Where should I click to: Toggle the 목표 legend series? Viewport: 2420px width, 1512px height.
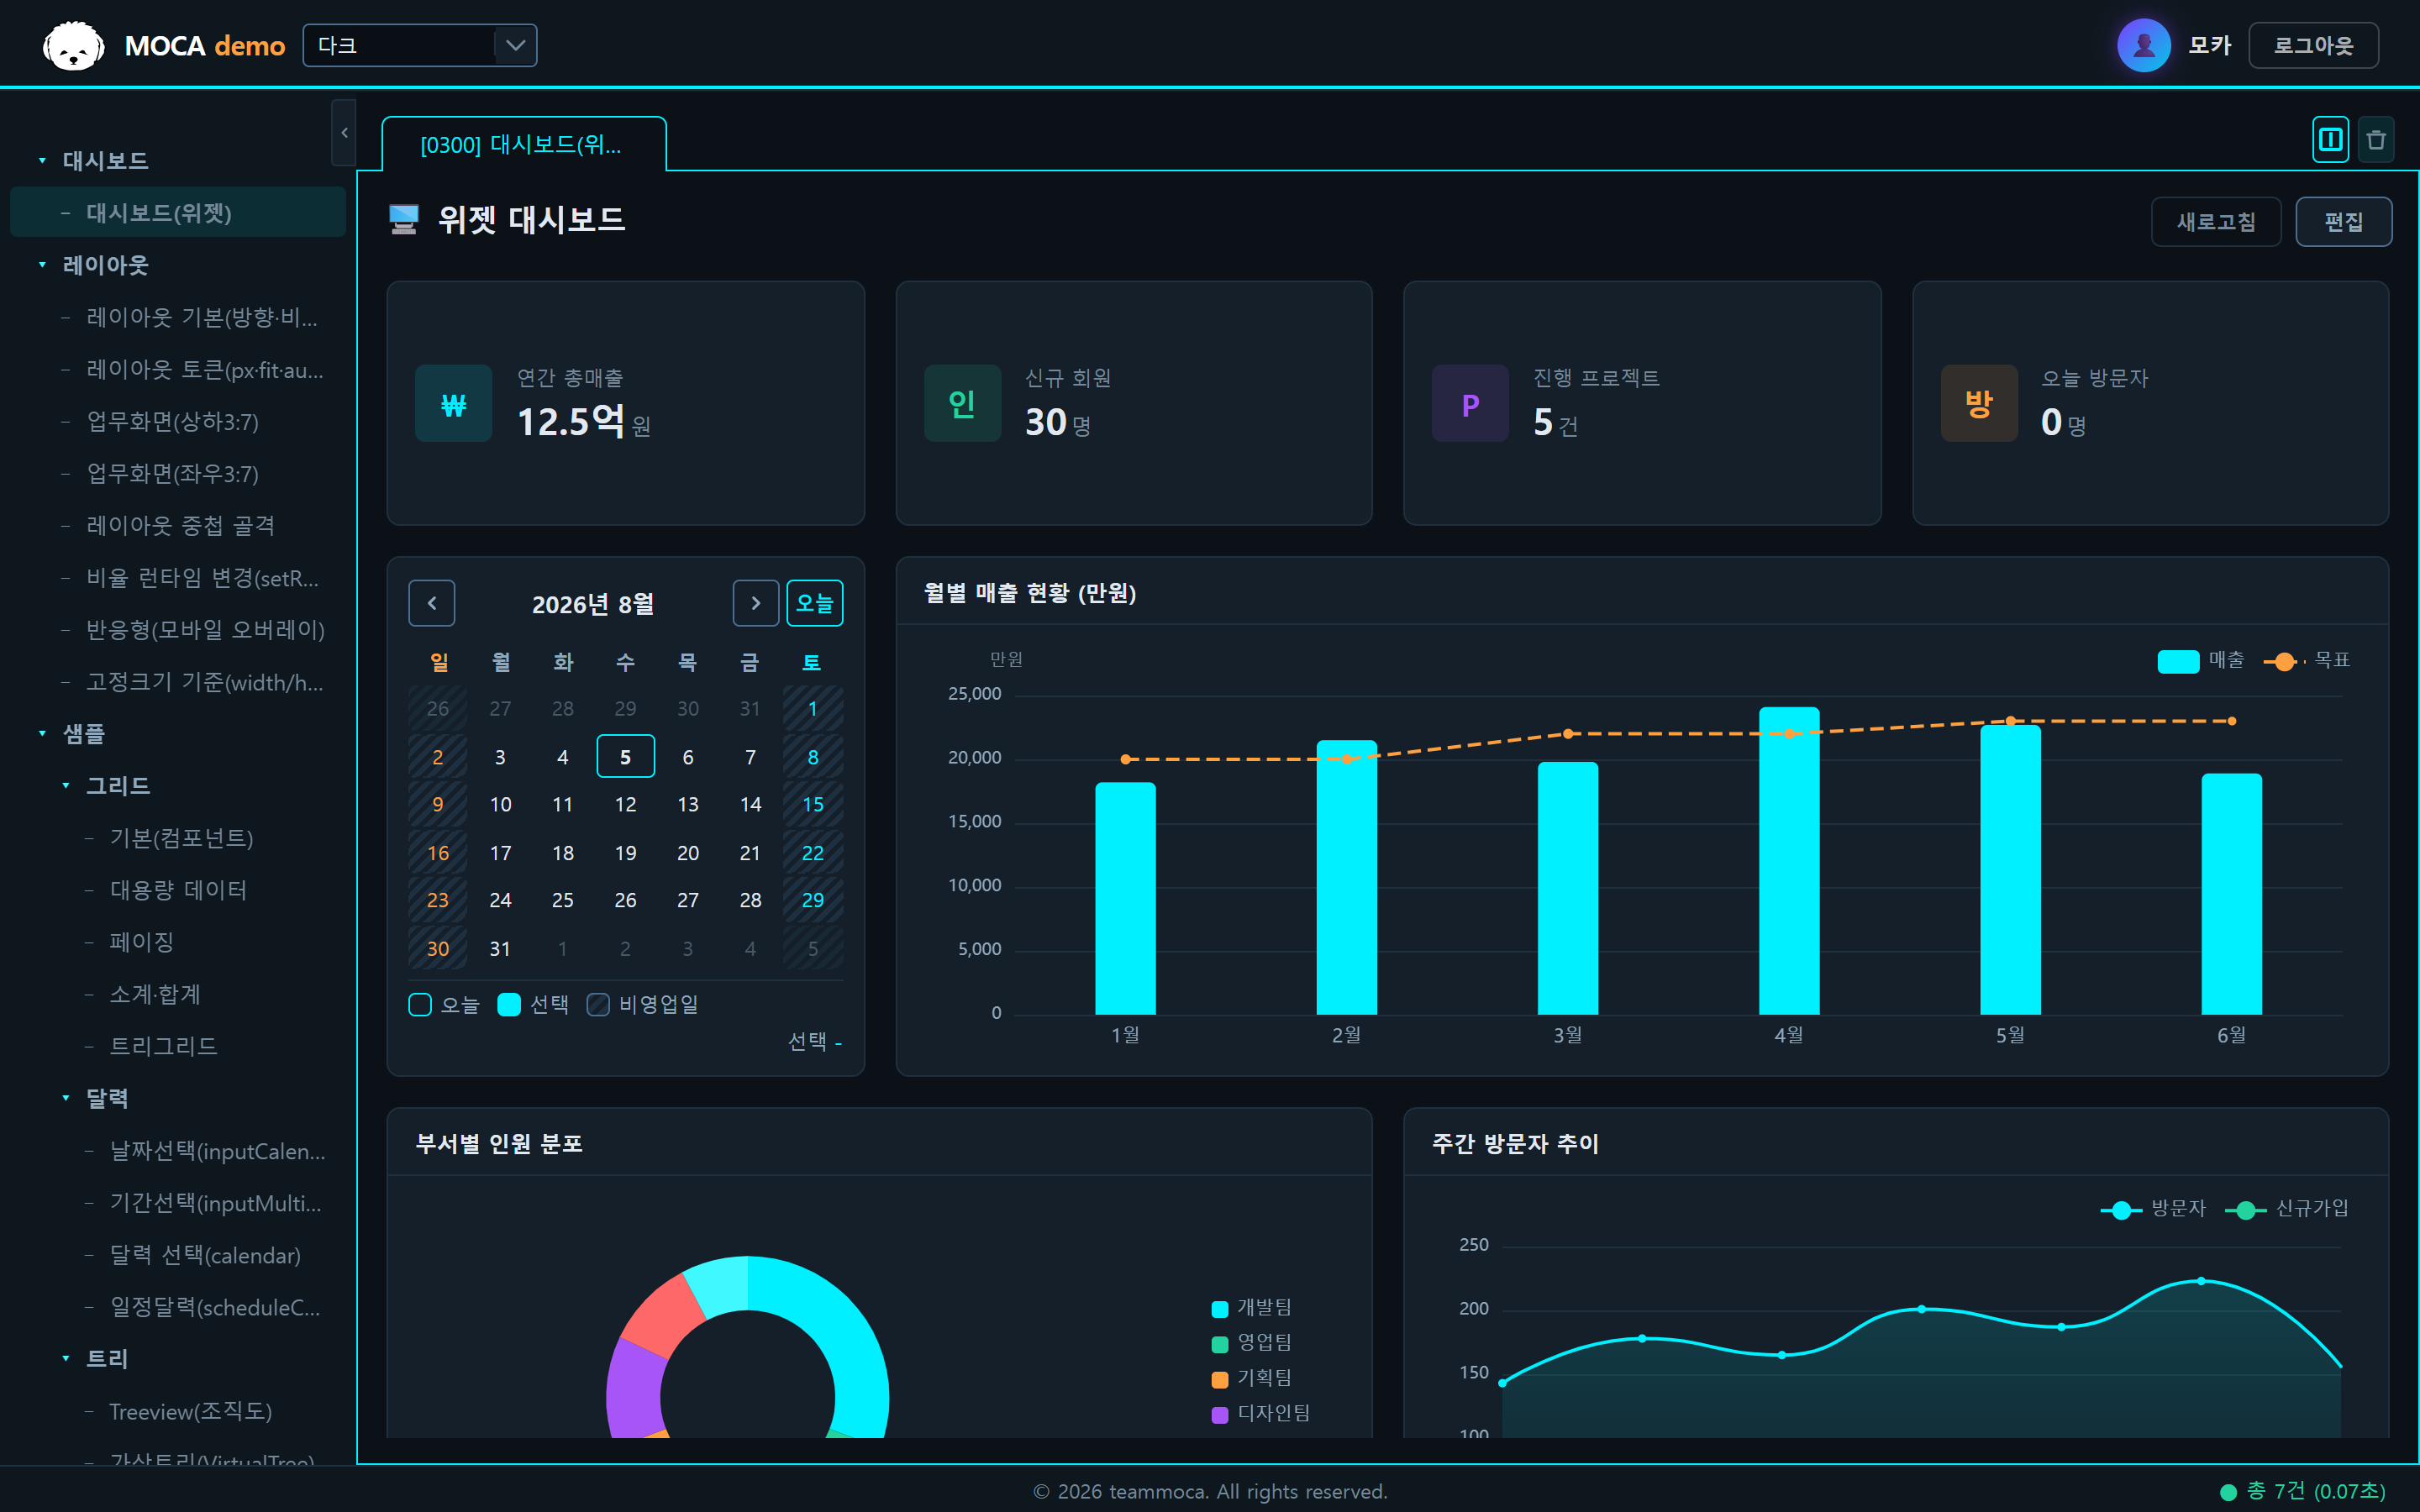tap(2307, 660)
